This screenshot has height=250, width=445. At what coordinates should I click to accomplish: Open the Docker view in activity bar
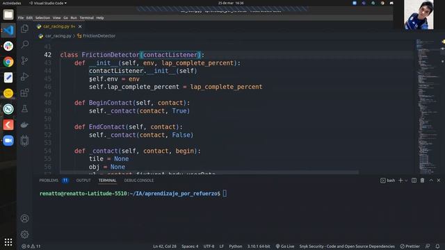[x=25, y=125]
